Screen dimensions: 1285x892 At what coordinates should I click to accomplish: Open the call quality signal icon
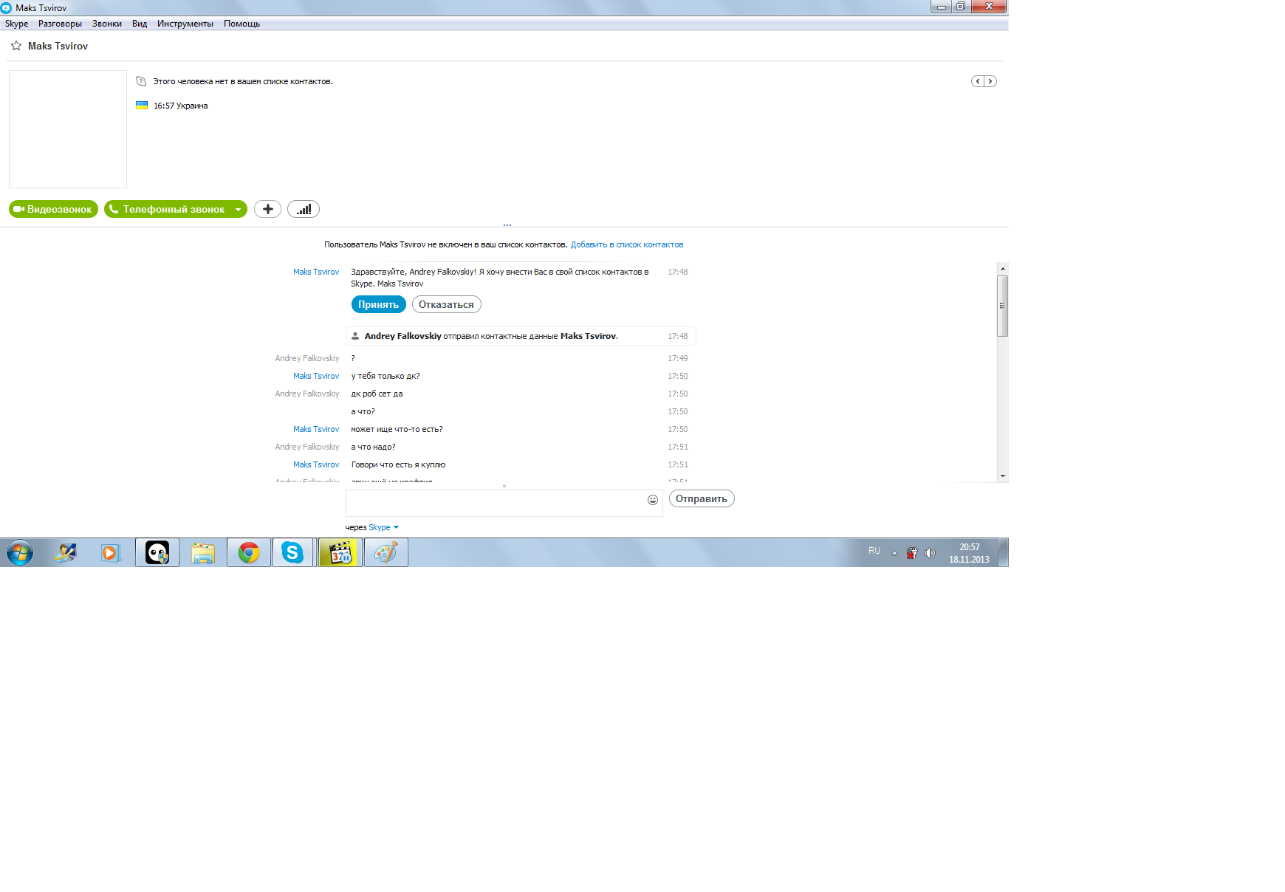pyautogui.click(x=304, y=209)
